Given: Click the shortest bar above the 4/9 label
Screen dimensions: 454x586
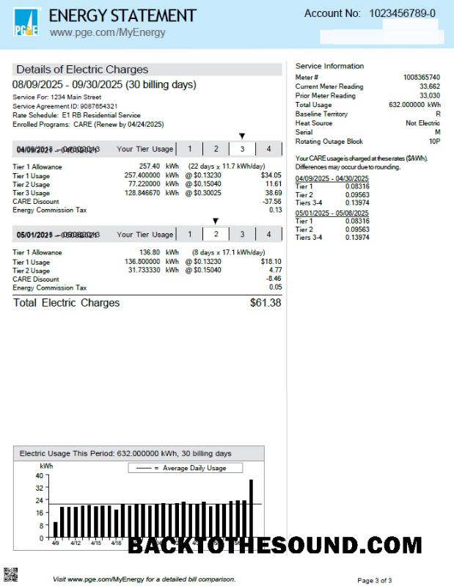Looking at the screenshot, I should pyautogui.click(x=56, y=530).
